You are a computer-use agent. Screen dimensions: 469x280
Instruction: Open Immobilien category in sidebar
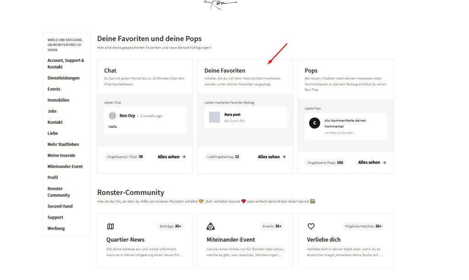tap(58, 100)
